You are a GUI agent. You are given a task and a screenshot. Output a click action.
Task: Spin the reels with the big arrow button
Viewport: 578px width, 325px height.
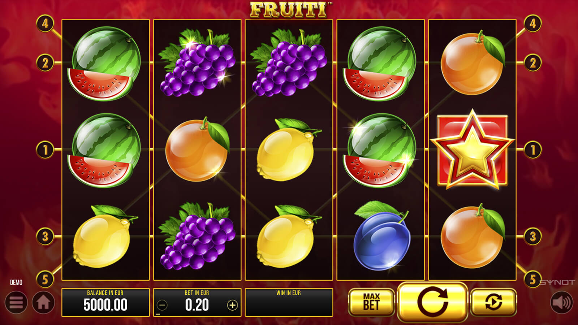432,302
